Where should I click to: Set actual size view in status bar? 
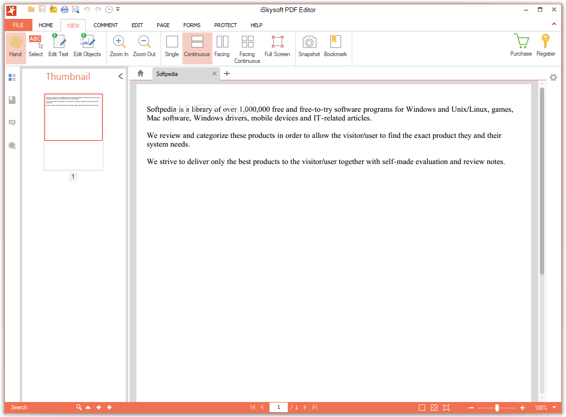[x=422, y=408]
